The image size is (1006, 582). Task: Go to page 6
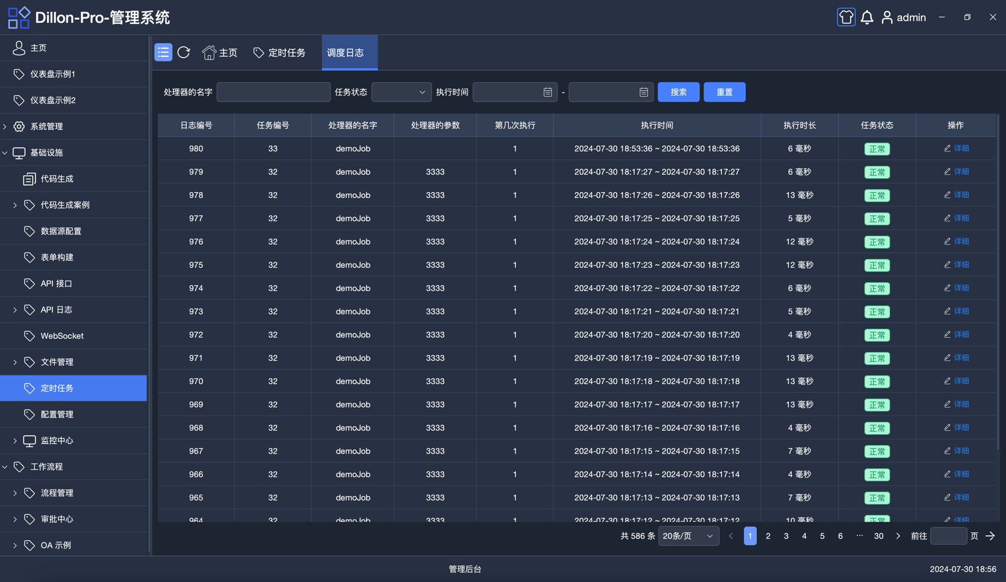[x=840, y=536]
